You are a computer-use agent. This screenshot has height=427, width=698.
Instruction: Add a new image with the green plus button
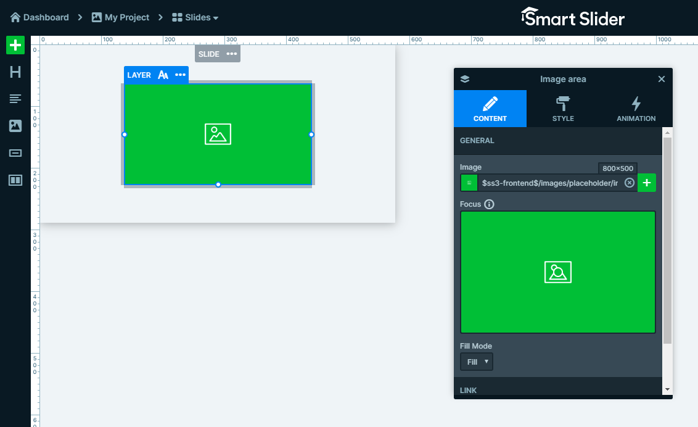(x=647, y=183)
